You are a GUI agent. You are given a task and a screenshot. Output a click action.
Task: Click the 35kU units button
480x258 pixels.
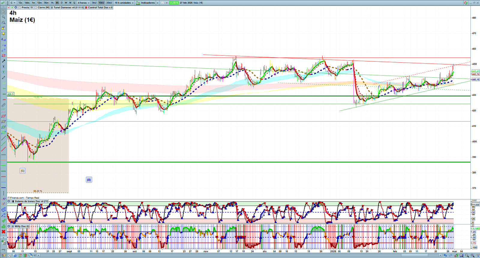pos(109,3)
